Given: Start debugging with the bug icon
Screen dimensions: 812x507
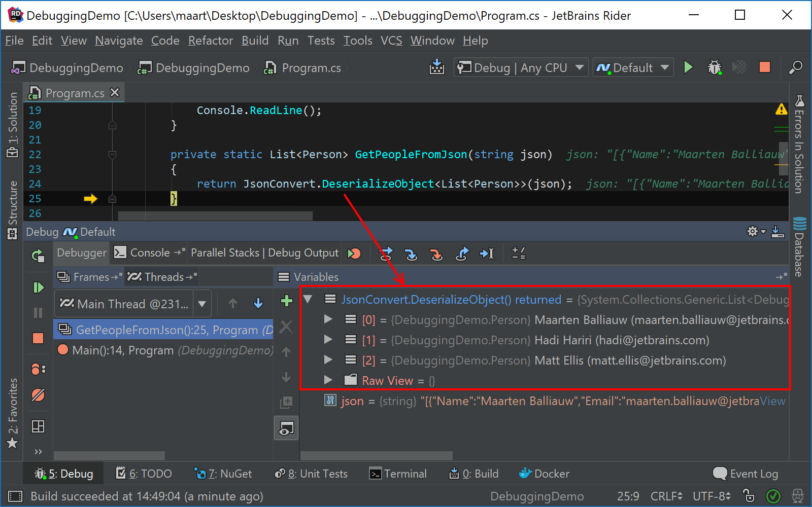Looking at the screenshot, I should pyautogui.click(x=715, y=67).
